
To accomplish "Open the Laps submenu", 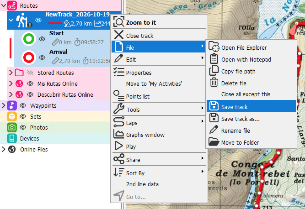I will click(x=159, y=122).
